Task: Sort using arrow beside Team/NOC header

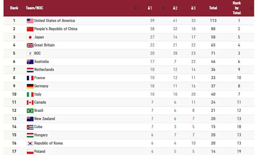Action: tap(135, 8)
